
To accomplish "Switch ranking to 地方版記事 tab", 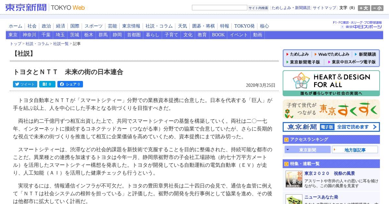I will 355,150.
